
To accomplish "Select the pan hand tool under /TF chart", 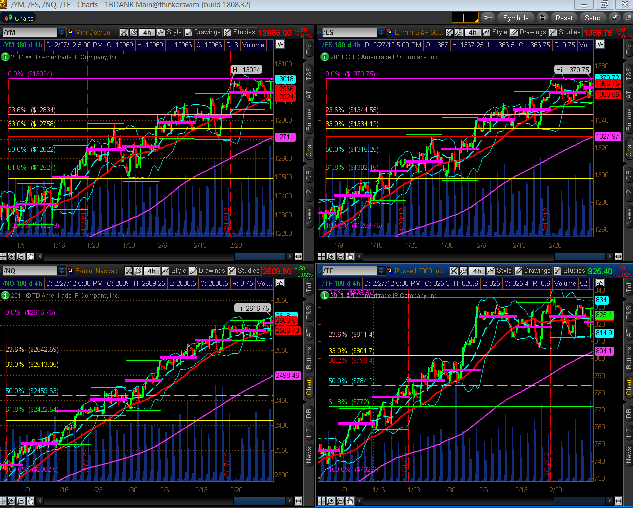I will pos(350,501).
